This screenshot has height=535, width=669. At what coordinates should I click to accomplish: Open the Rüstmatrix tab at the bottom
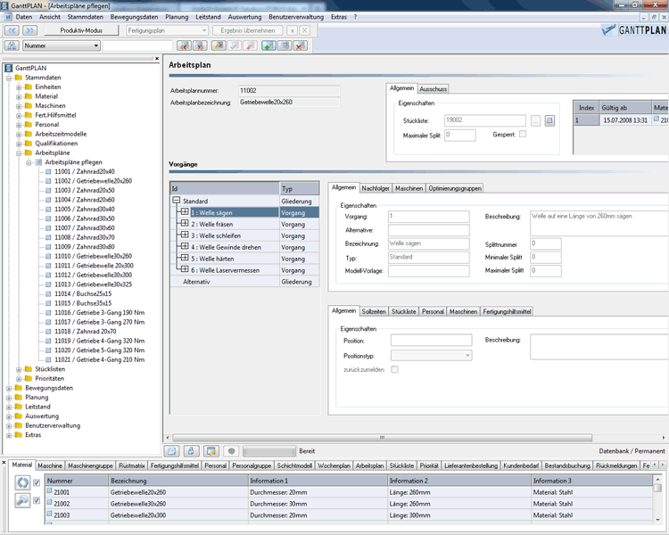[x=132, y=465]
